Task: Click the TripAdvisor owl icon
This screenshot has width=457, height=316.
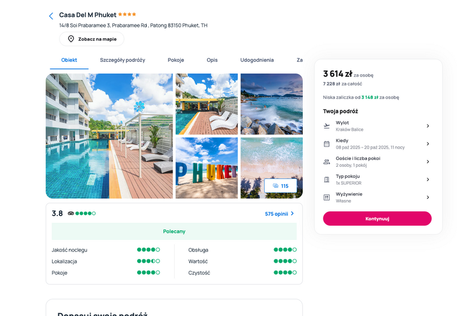Action: [x=71, y=213]
